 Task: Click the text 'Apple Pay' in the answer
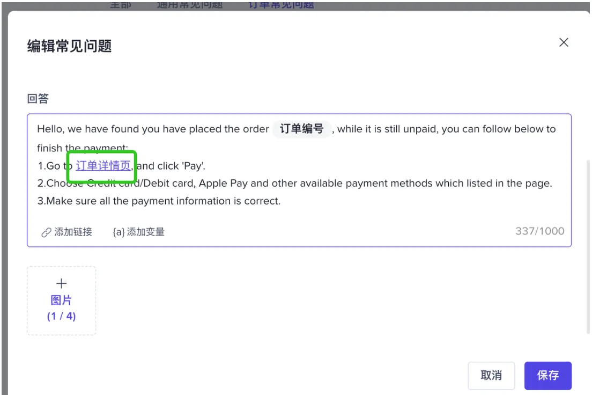pos(223,184)
